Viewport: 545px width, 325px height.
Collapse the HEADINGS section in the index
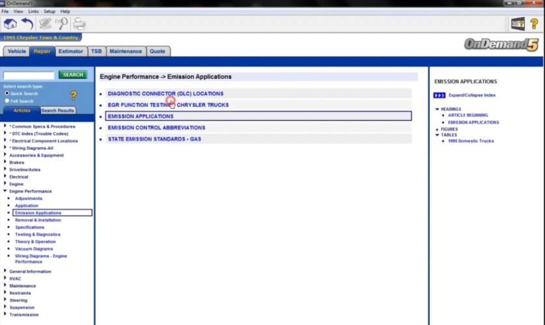point(437,109)
